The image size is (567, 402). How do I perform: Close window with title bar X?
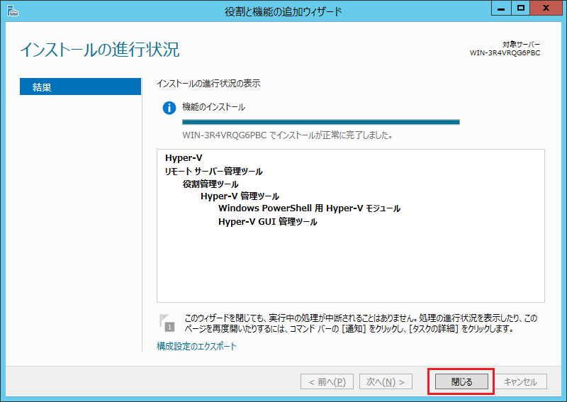tap(546, 9)
